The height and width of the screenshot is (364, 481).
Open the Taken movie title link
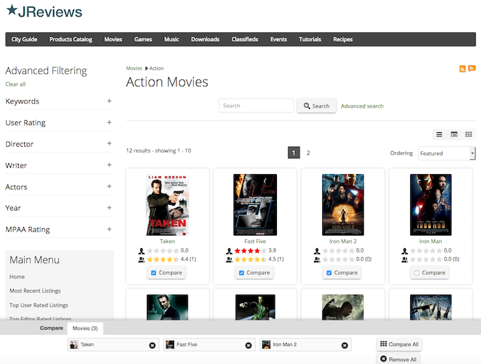click(x=168, y=241)
